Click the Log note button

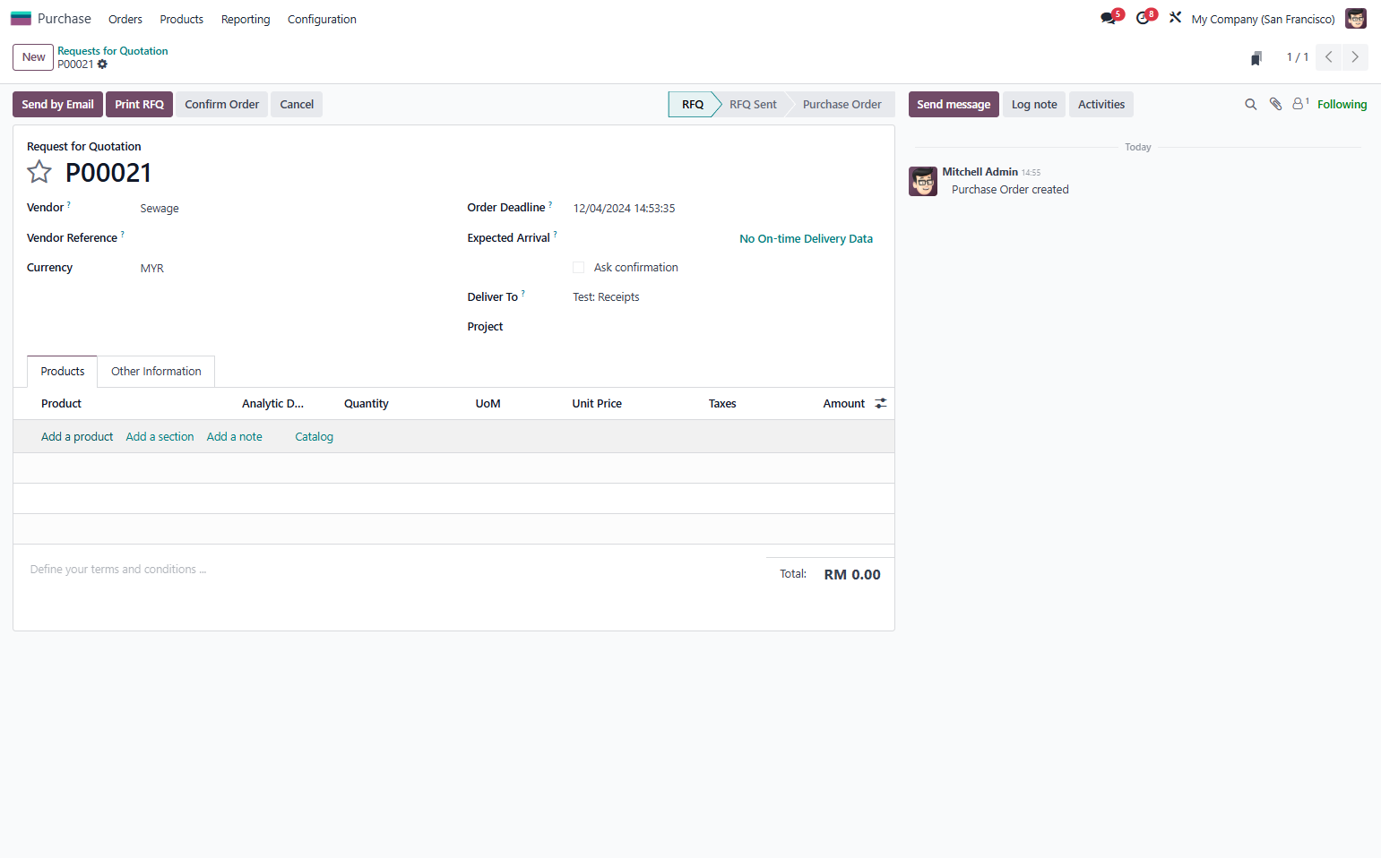pyautogui.click(x=1034, y=105)
